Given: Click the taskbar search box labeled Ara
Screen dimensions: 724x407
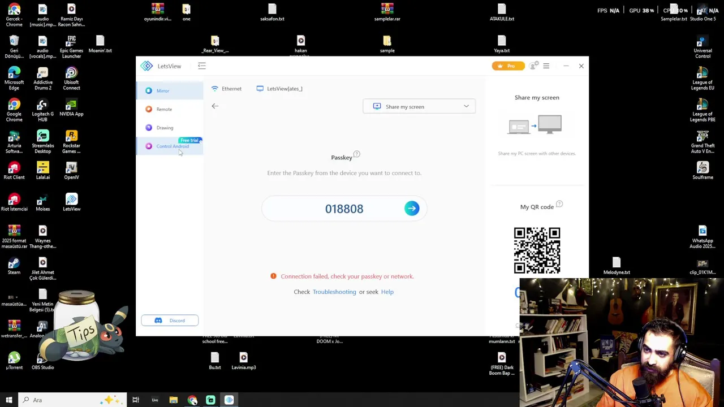Looking at the screenshot, I should (74, 400).
